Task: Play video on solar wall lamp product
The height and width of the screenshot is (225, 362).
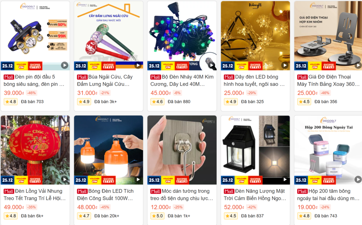Action: 285,179
